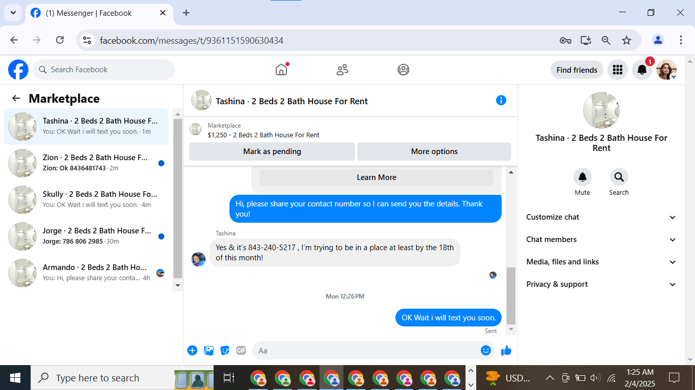Open a new browser tab
The width and height of the screenshot is (695, 390).
coord(186,13)
